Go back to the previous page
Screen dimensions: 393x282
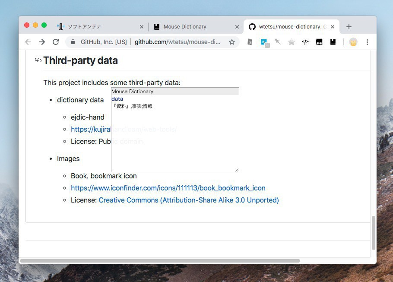point(28,42)
